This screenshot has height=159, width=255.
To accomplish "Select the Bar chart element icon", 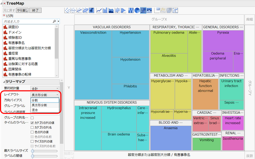I will click(105, 11).
